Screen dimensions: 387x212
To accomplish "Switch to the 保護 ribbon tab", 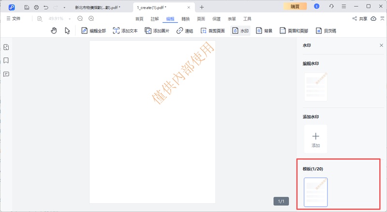I will (216, 19).
